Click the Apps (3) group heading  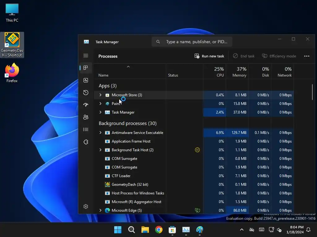click(x=107, y=86)
